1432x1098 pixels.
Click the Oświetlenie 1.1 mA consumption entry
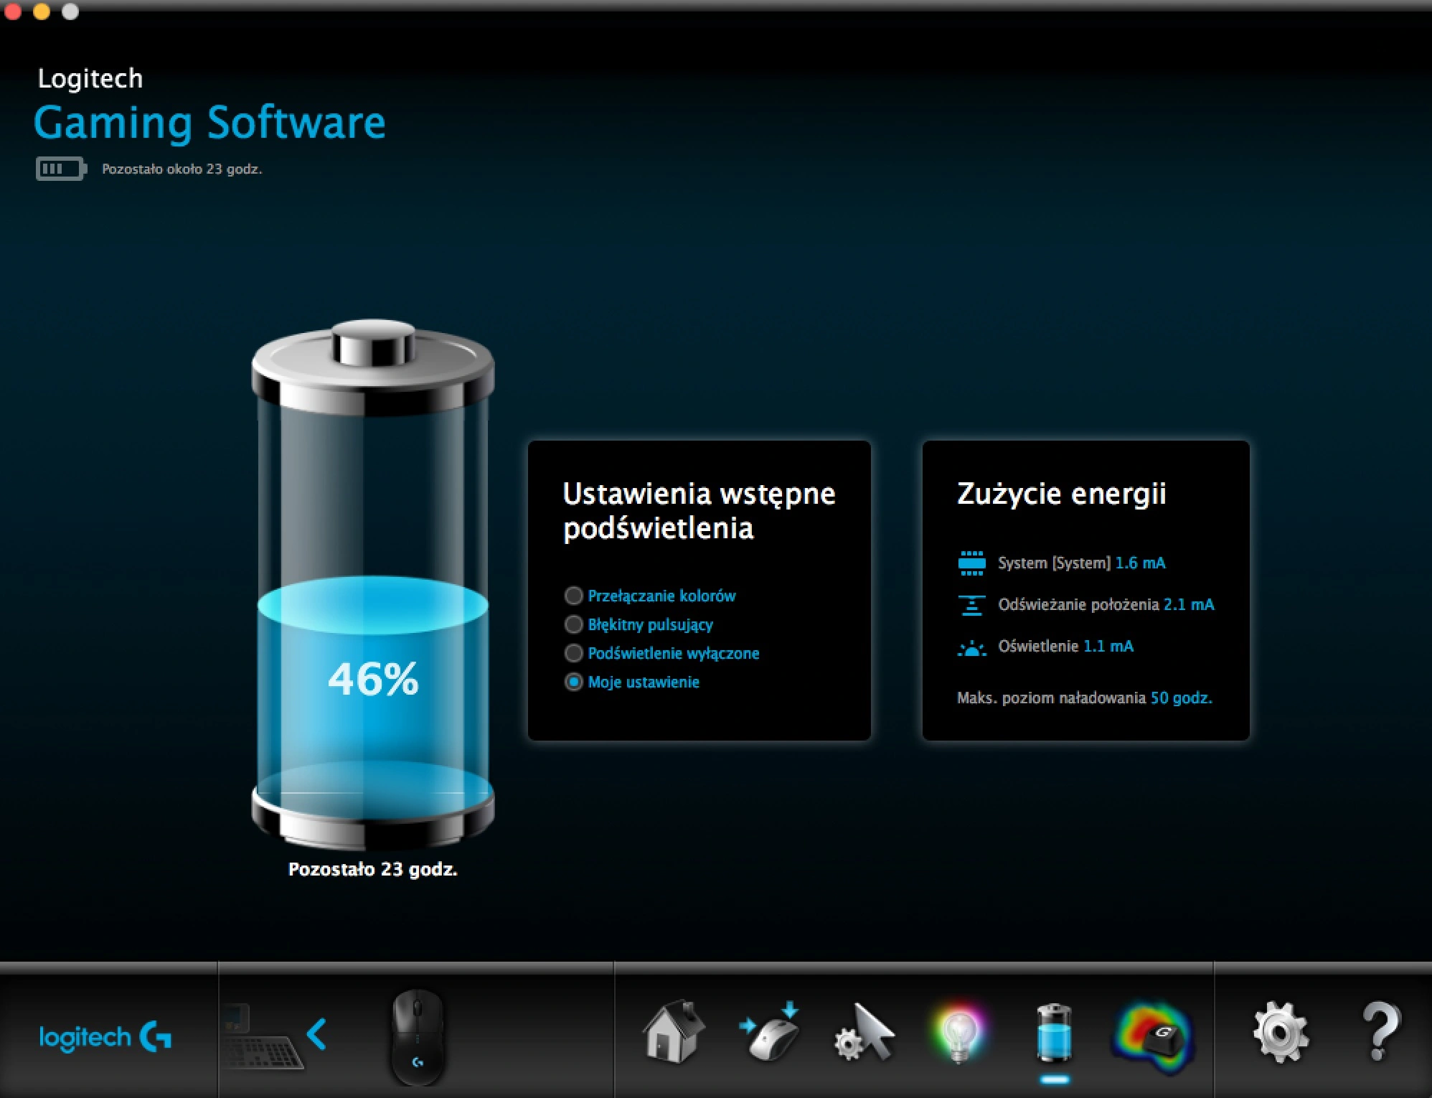click(1045, 647)
